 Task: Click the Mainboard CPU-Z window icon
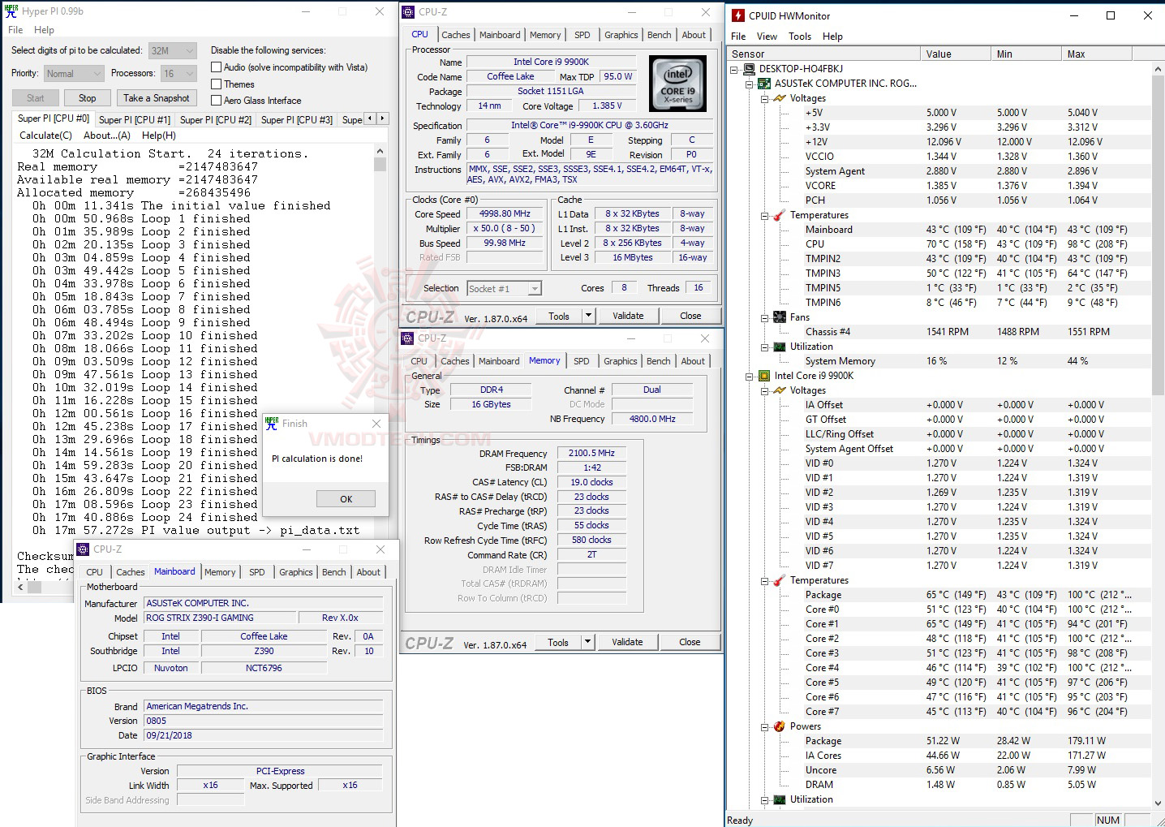tap(83, 549)
